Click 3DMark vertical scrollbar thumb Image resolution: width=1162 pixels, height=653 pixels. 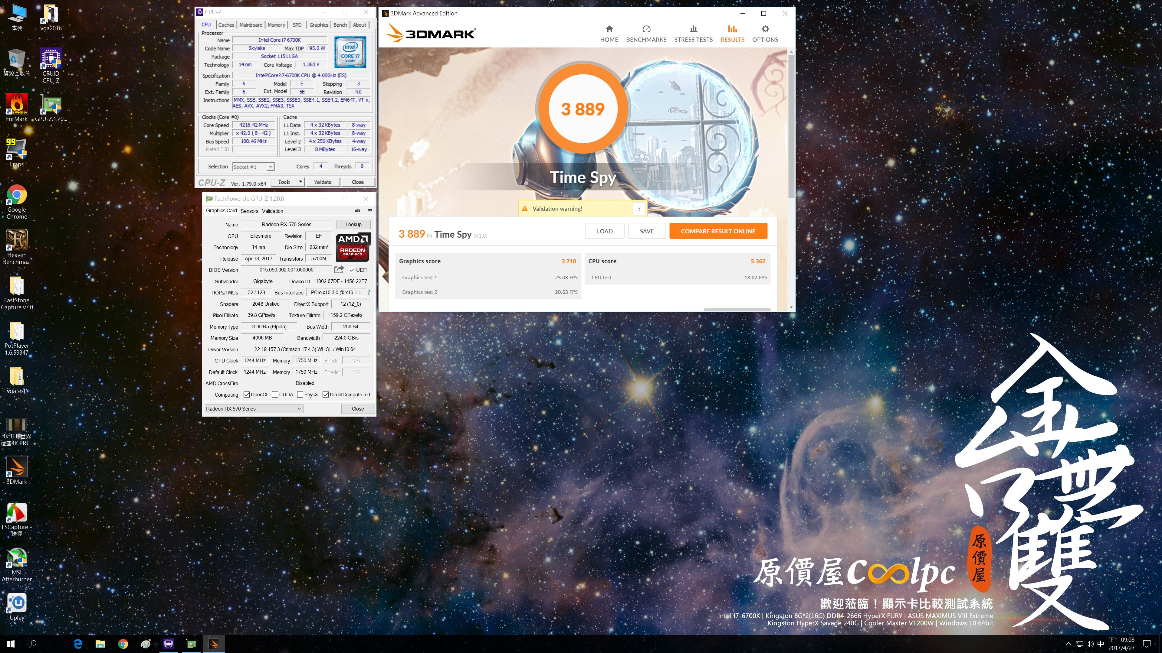click(x=791, y=126)
